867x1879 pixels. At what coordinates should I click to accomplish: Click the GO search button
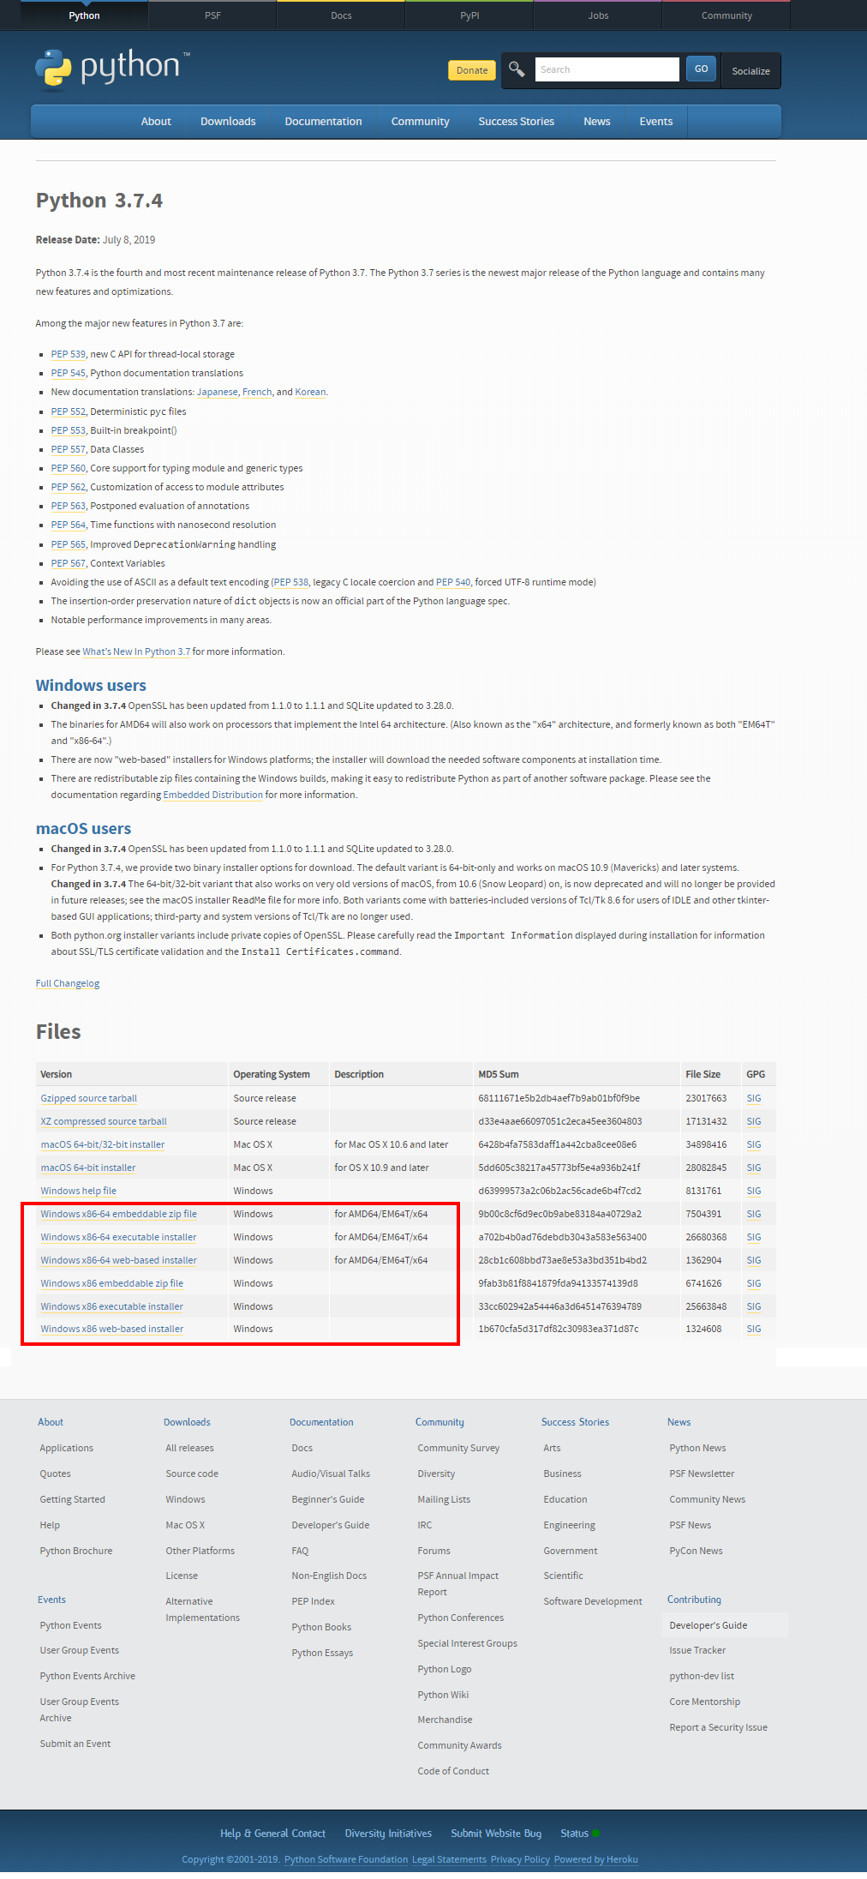point(701,69)
